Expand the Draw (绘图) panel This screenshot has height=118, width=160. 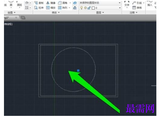point(12,12)
